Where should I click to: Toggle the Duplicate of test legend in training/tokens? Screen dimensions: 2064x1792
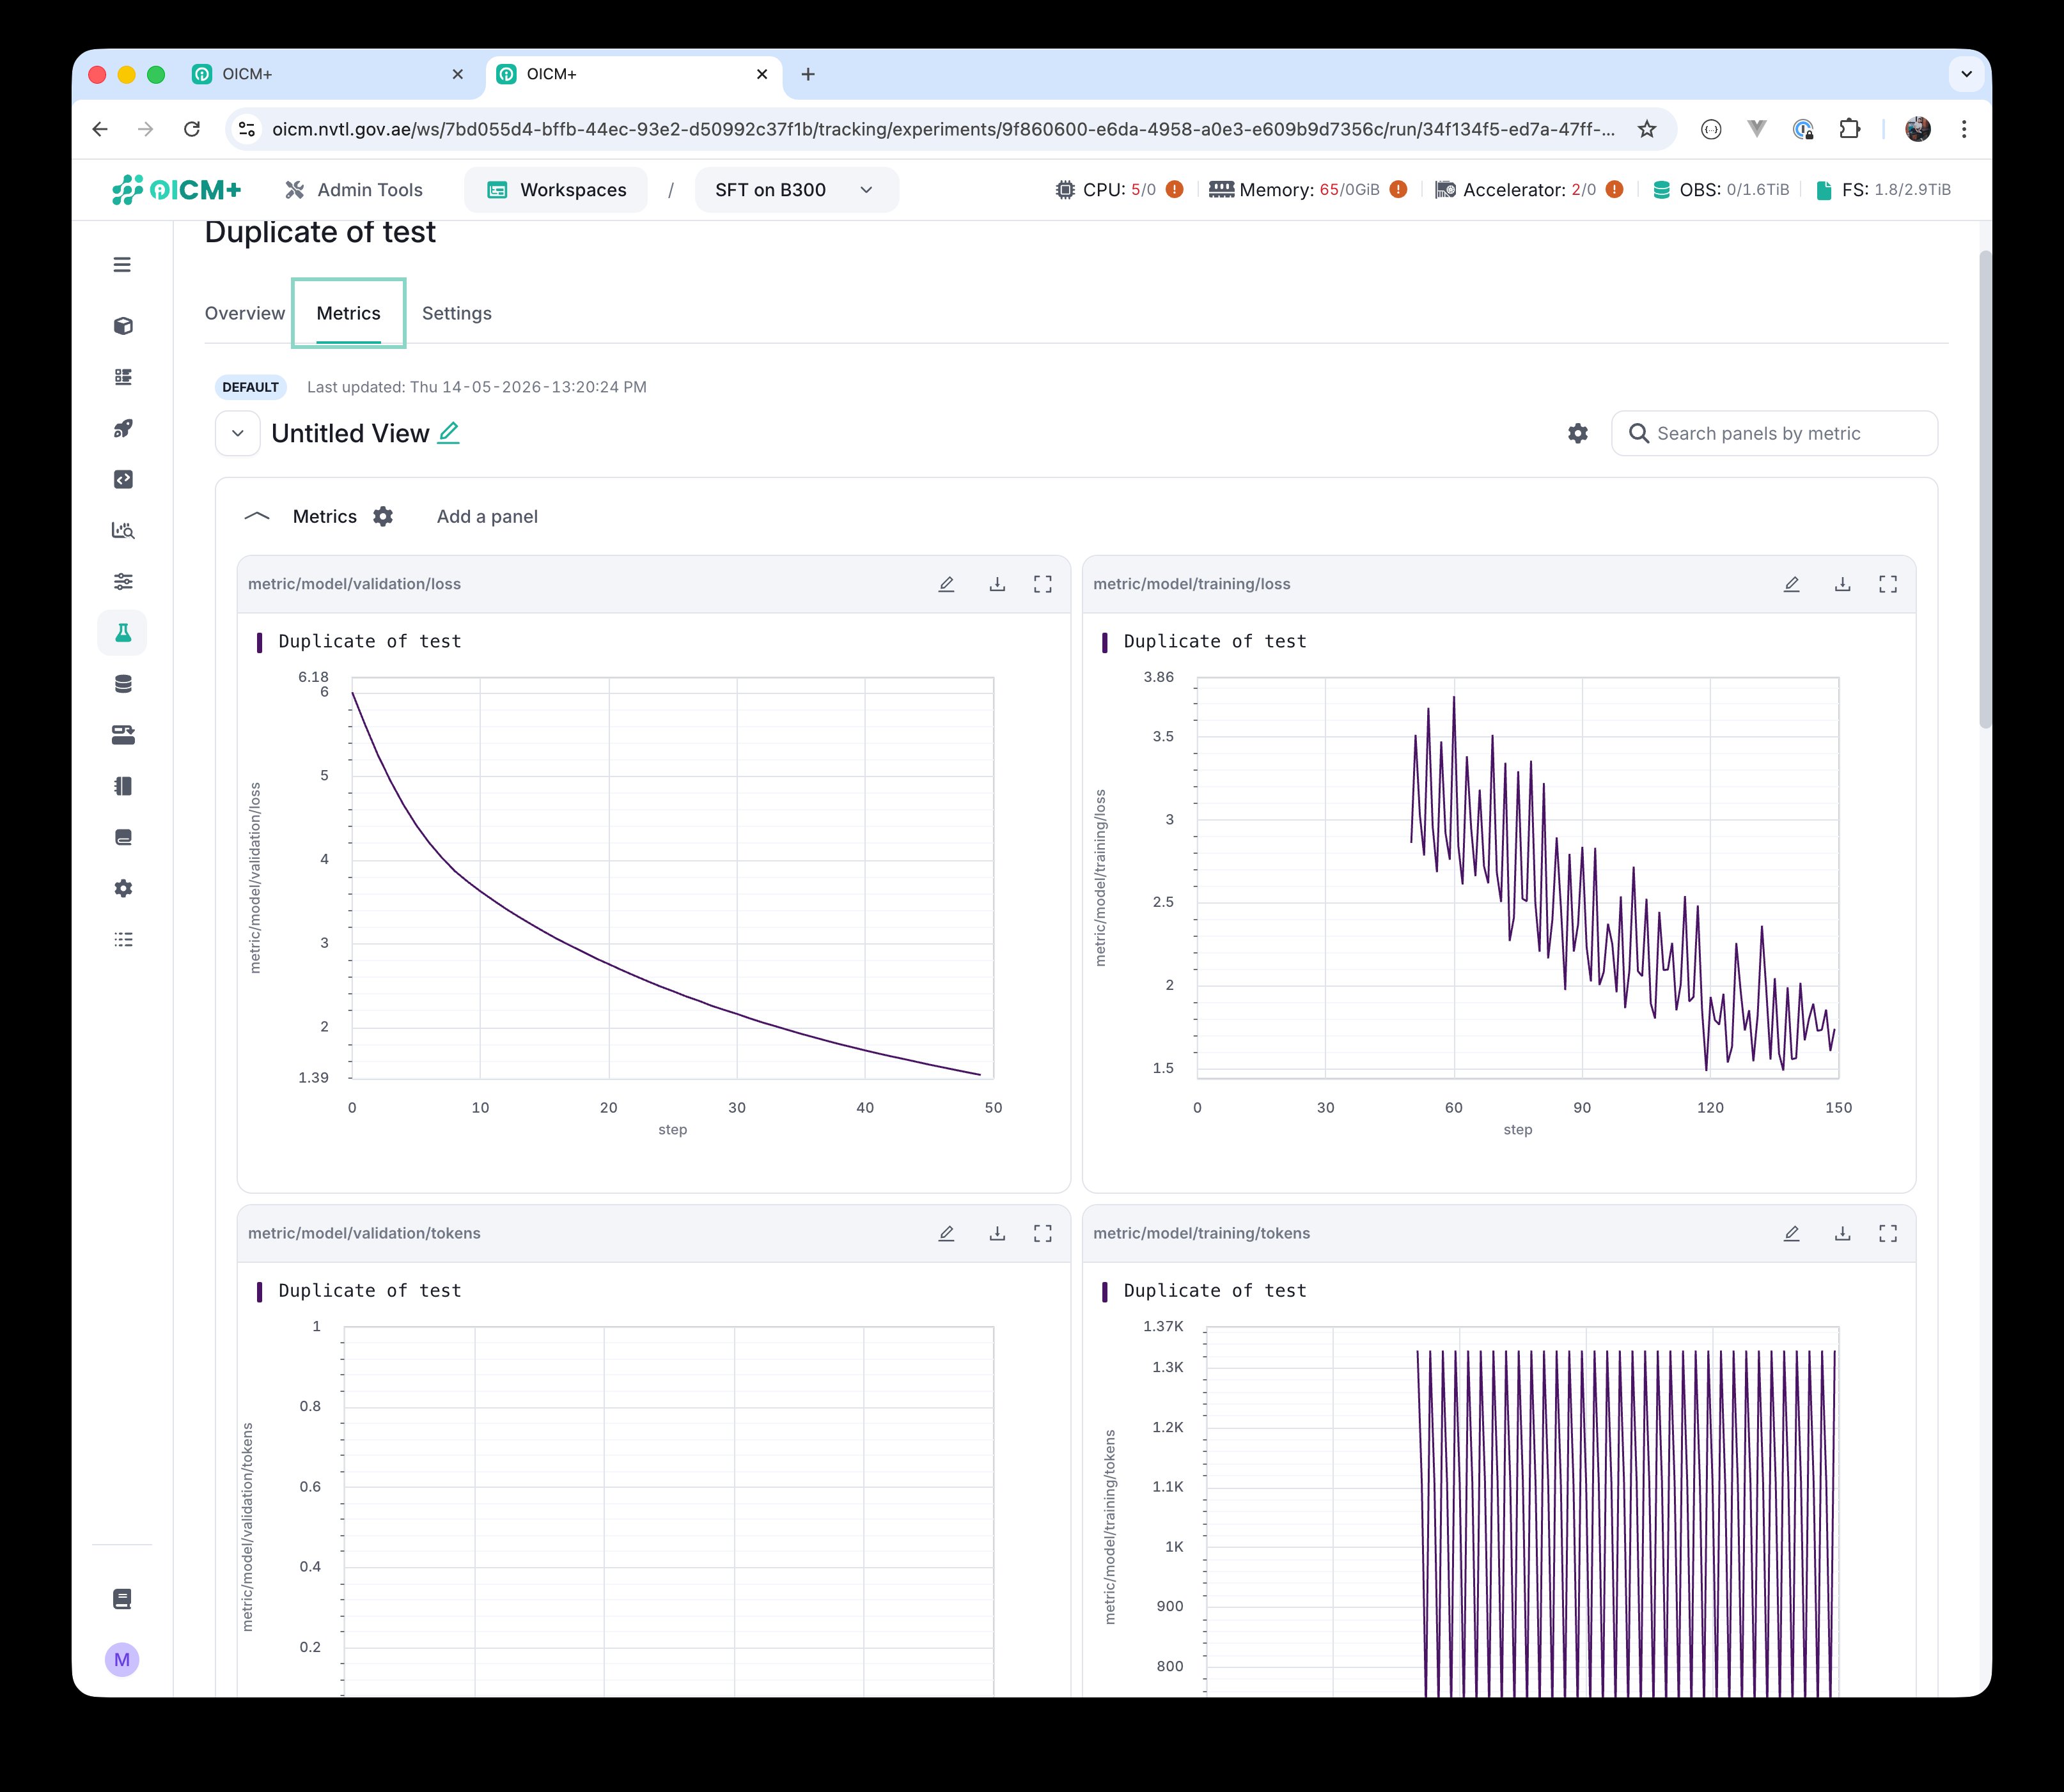(1205, 1291)
